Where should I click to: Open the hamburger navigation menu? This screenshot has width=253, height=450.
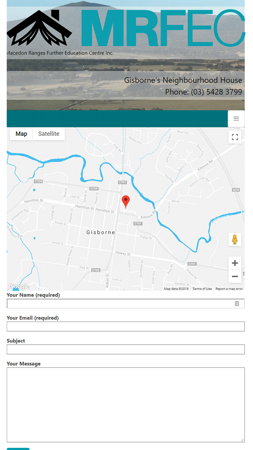click(236, 118)
